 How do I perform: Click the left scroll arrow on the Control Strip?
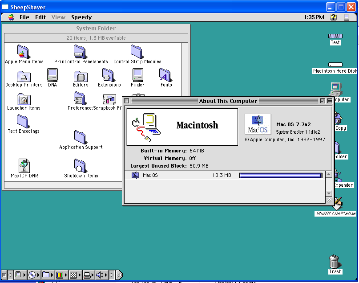pyautogui.click(x=10, y=275)
